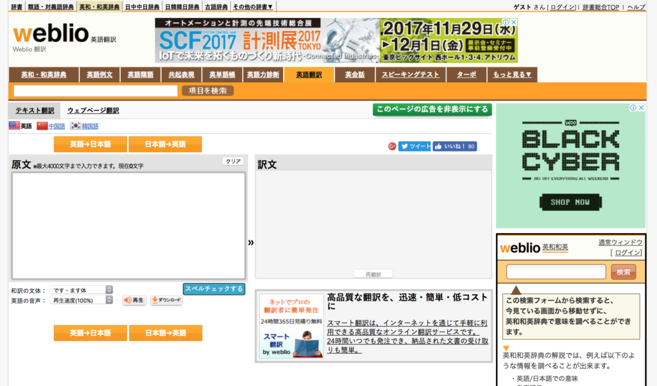Image resolution: width=657 pixels, height=386 pixels.
Task: Play audio with the 再生 speaker button
Action: click(x=134, y=300)
